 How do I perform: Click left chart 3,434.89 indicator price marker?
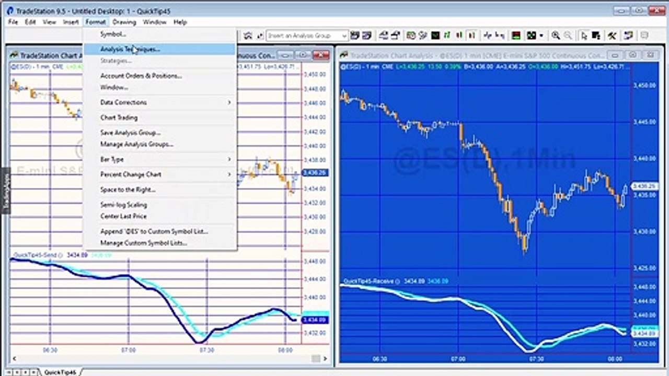(x=315, y=320)
